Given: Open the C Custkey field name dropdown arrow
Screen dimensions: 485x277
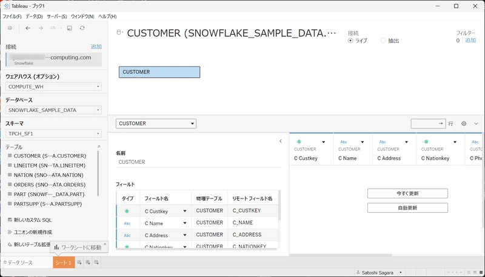Looking at the screenshot, I should tap(185, 211).
